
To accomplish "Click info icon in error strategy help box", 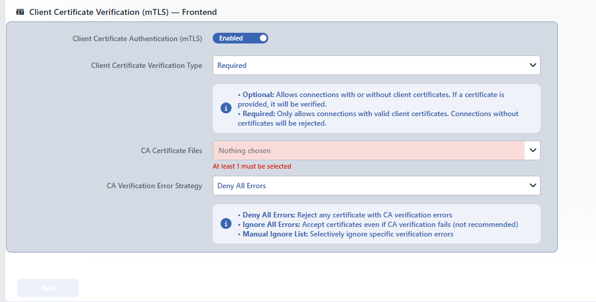I will pyautogui.click(x=226, y=224).
